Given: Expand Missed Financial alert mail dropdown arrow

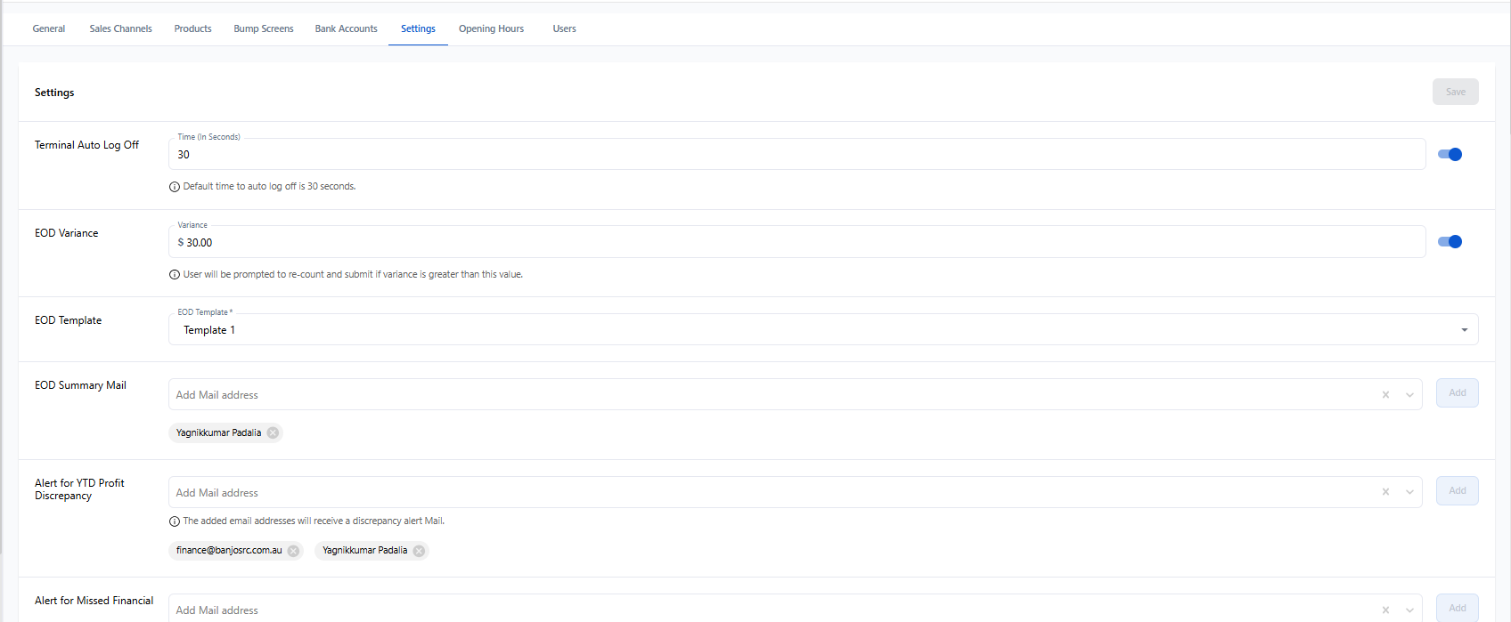Looking at the screenshot, I should coord(1409,610).
